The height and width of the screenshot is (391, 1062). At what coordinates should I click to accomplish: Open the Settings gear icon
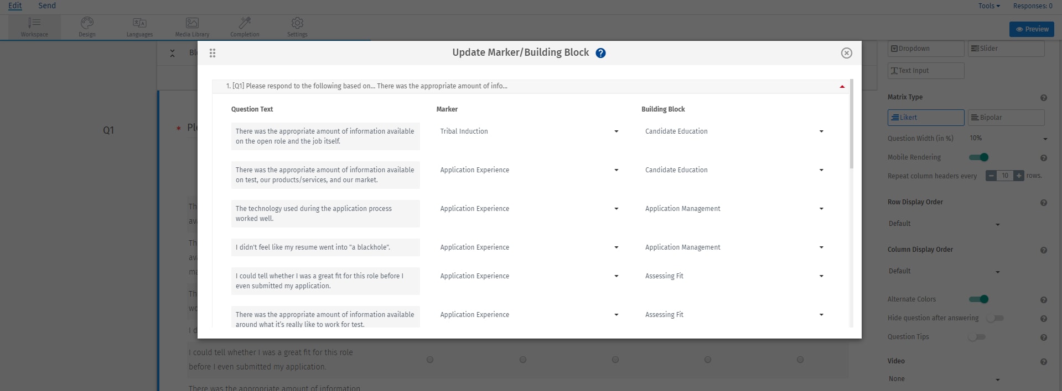coord(297,23)
